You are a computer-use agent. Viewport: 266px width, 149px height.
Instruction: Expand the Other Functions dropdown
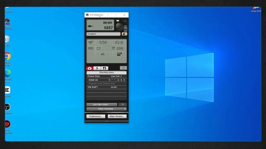pyautogui.click(x=106, y=109)
